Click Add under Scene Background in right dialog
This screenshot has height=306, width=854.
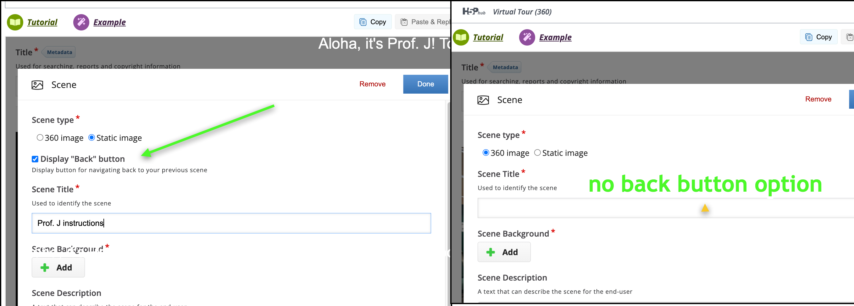(504, 252)
